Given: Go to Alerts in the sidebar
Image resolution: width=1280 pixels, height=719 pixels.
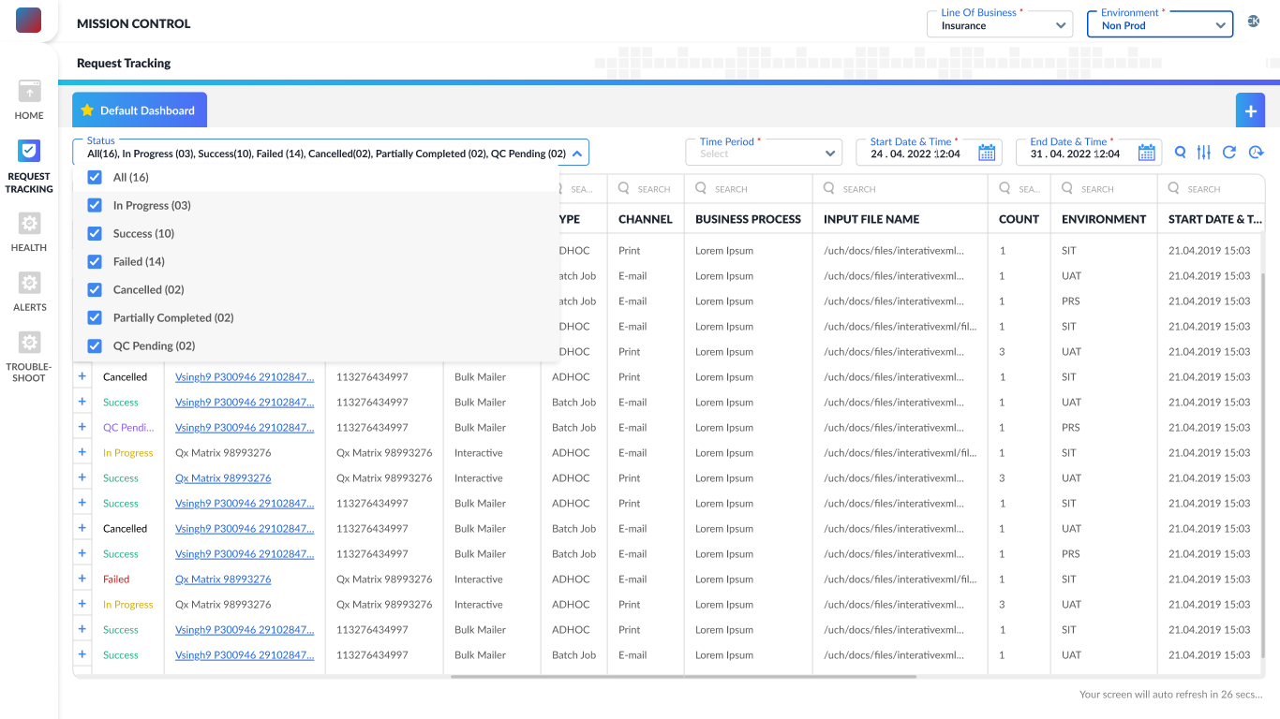Looking at the screenshot, I should (x=29, y=284).
